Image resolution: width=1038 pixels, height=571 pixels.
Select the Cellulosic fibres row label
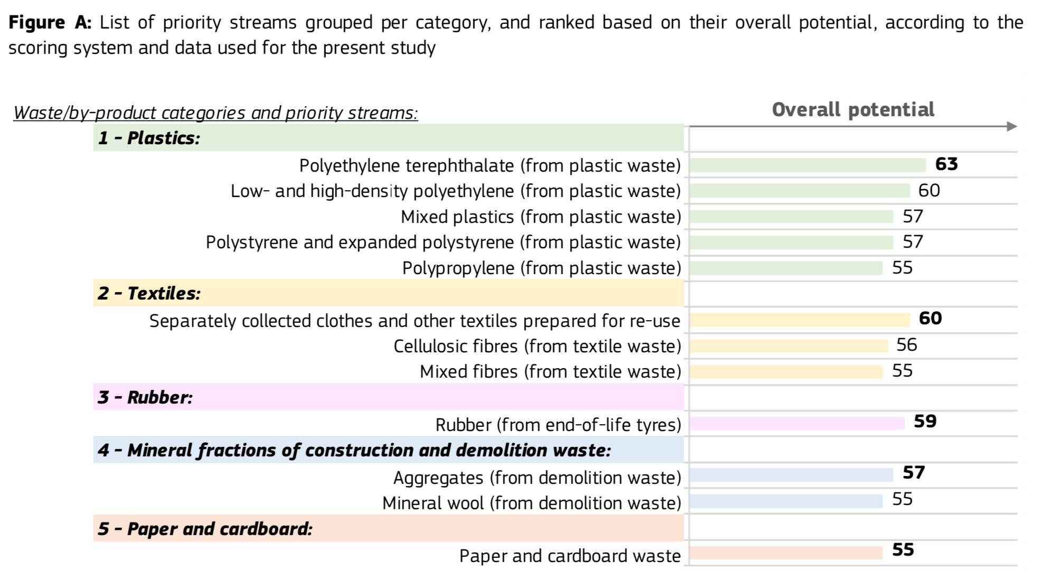click(537, 347)
